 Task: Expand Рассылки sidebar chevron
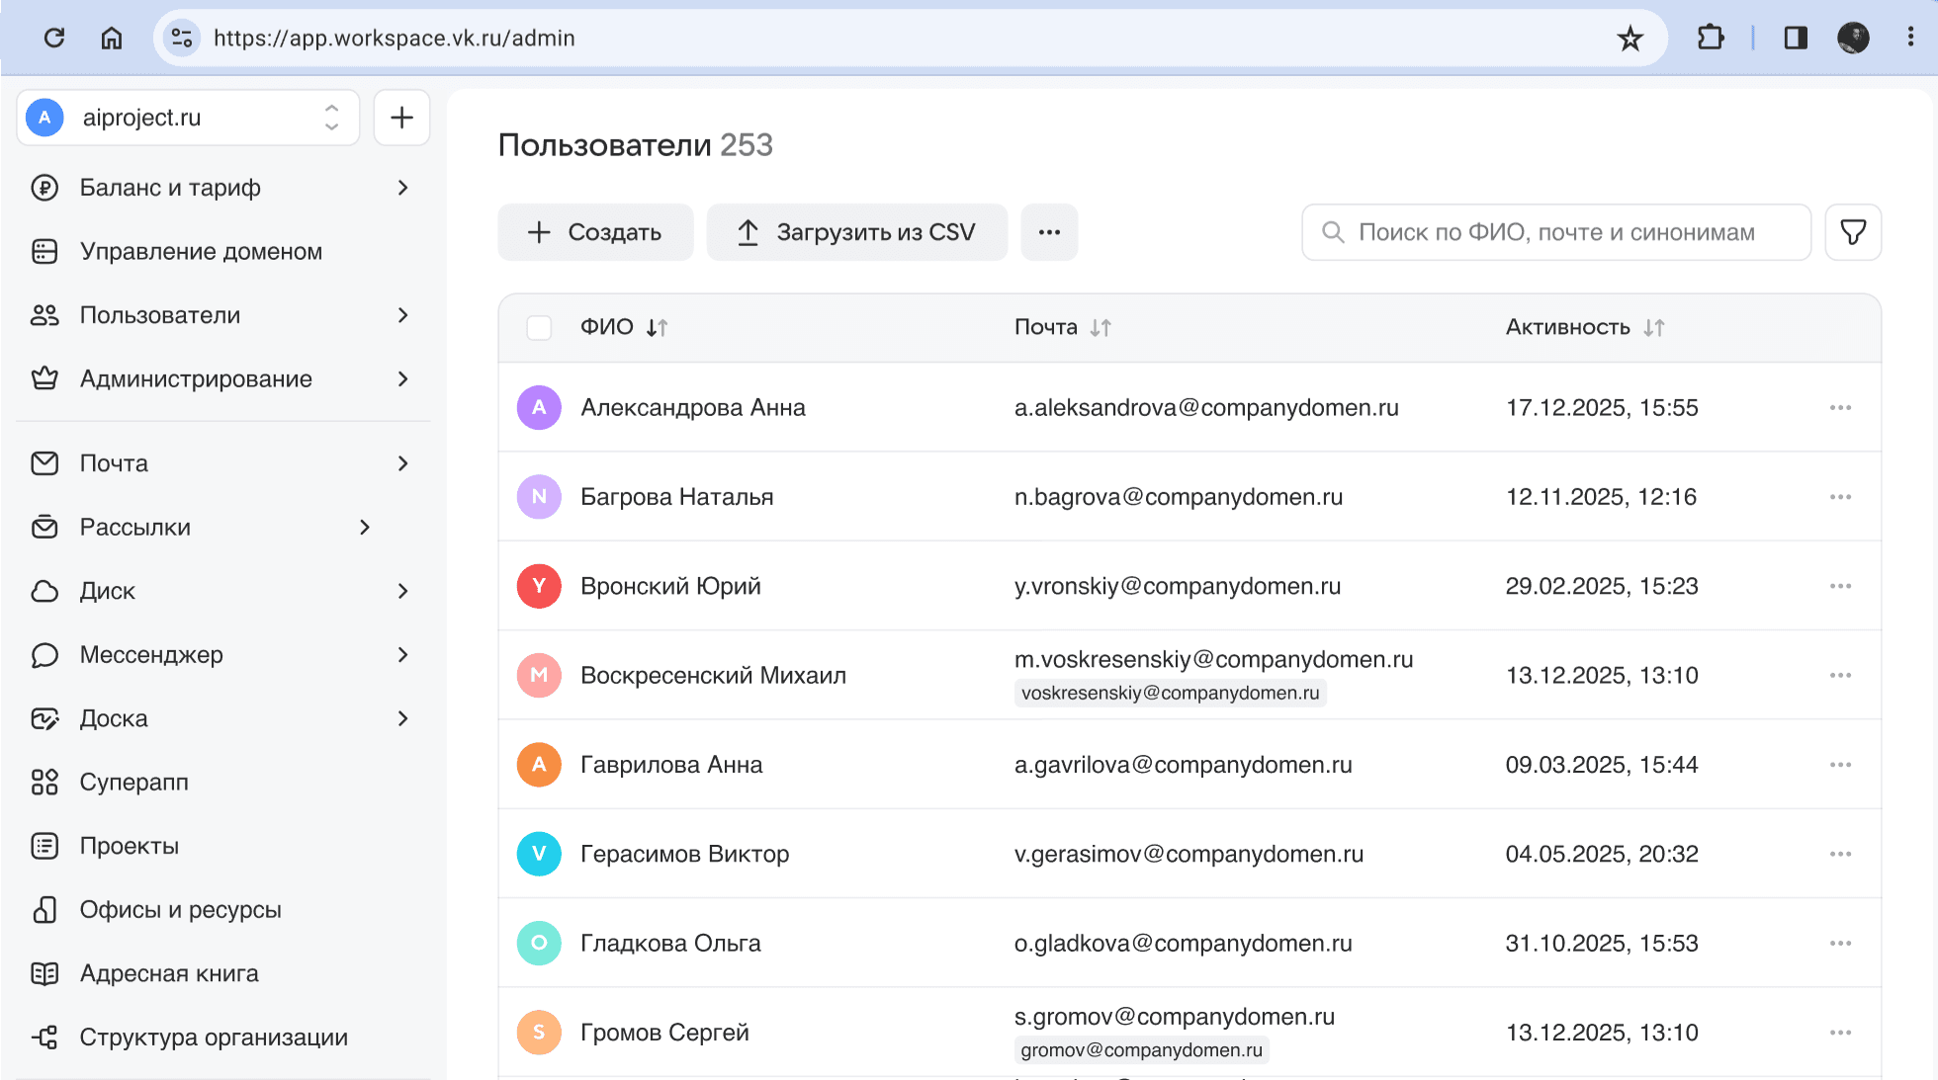pyautogui.click(x=365, y=528)
